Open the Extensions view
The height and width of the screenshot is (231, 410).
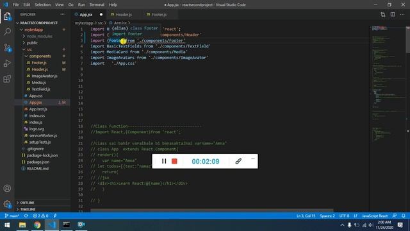click(7, 78)
